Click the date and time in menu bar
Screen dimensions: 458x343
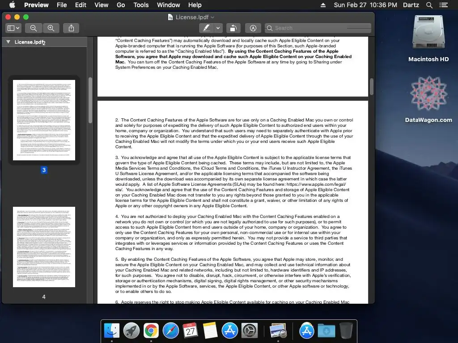pos(365,5)
